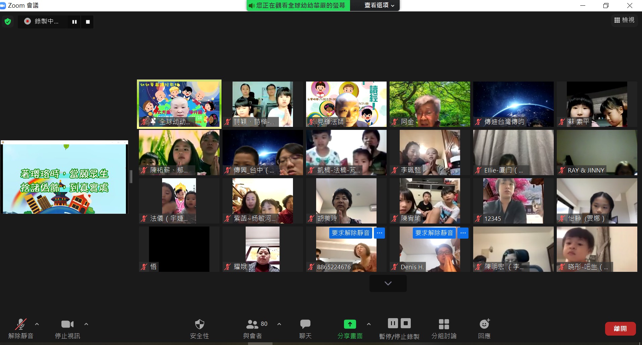Viewport: 642px width, 345px height.
Task: Open more options on Denis H. tile
Action: (463, 233)
